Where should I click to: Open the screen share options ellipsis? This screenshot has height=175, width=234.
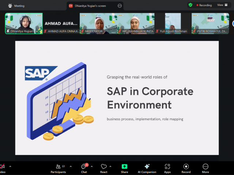pos(120,6)
